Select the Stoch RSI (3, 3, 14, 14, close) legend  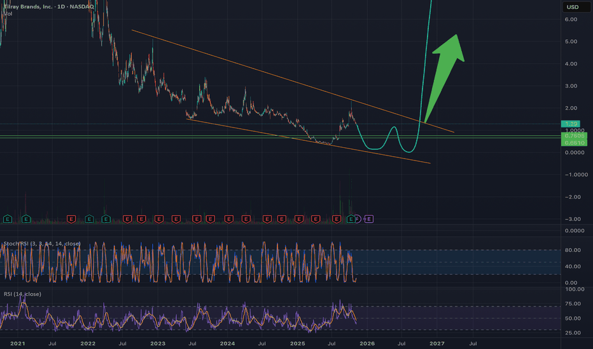[x=42, y=244]
